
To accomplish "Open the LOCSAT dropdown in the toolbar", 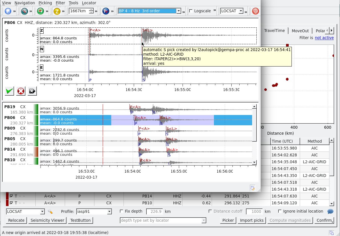I will click(x=241, y=11).
